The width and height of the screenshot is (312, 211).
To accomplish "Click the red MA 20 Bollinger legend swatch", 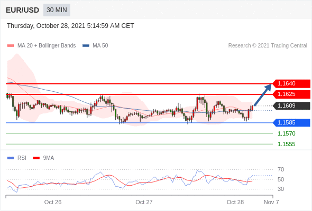I will [11, 46].
